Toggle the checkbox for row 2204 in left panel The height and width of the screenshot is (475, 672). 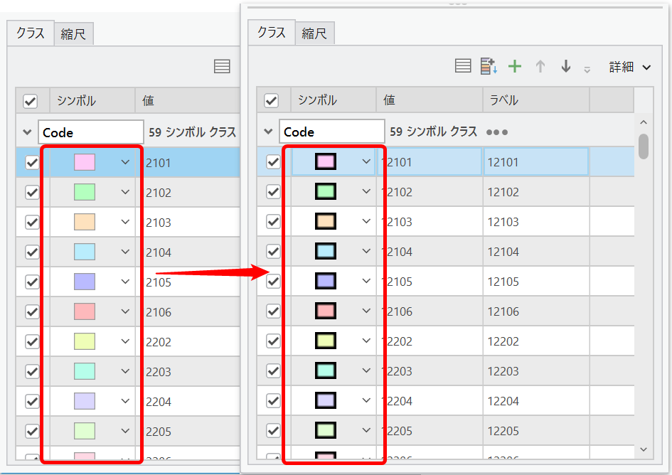(x=32, y=402)
